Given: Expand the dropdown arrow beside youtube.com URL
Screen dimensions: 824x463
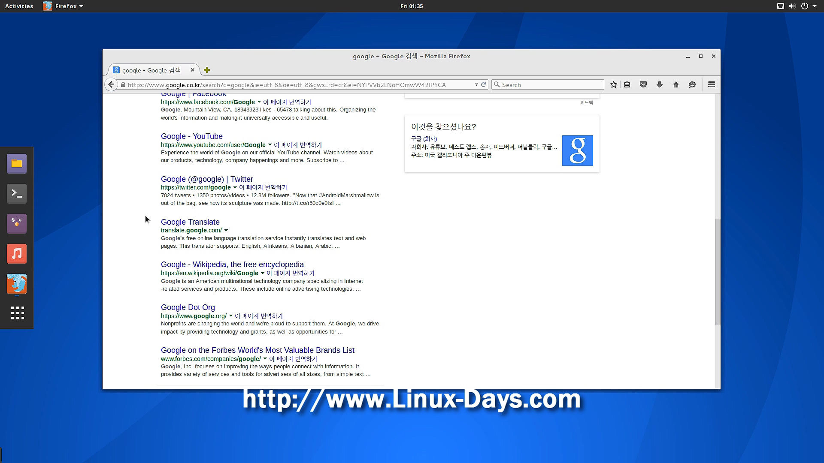Looking at the screenshot, I should (270, 145).
